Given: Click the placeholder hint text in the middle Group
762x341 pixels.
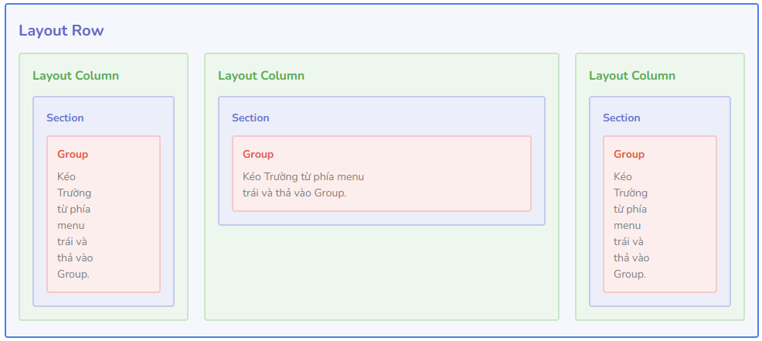Looking at the screenshot, I should (303, 185).
